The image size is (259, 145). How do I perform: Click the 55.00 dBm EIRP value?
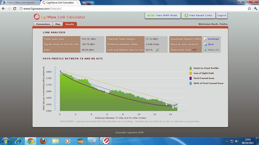pos(88,50)
